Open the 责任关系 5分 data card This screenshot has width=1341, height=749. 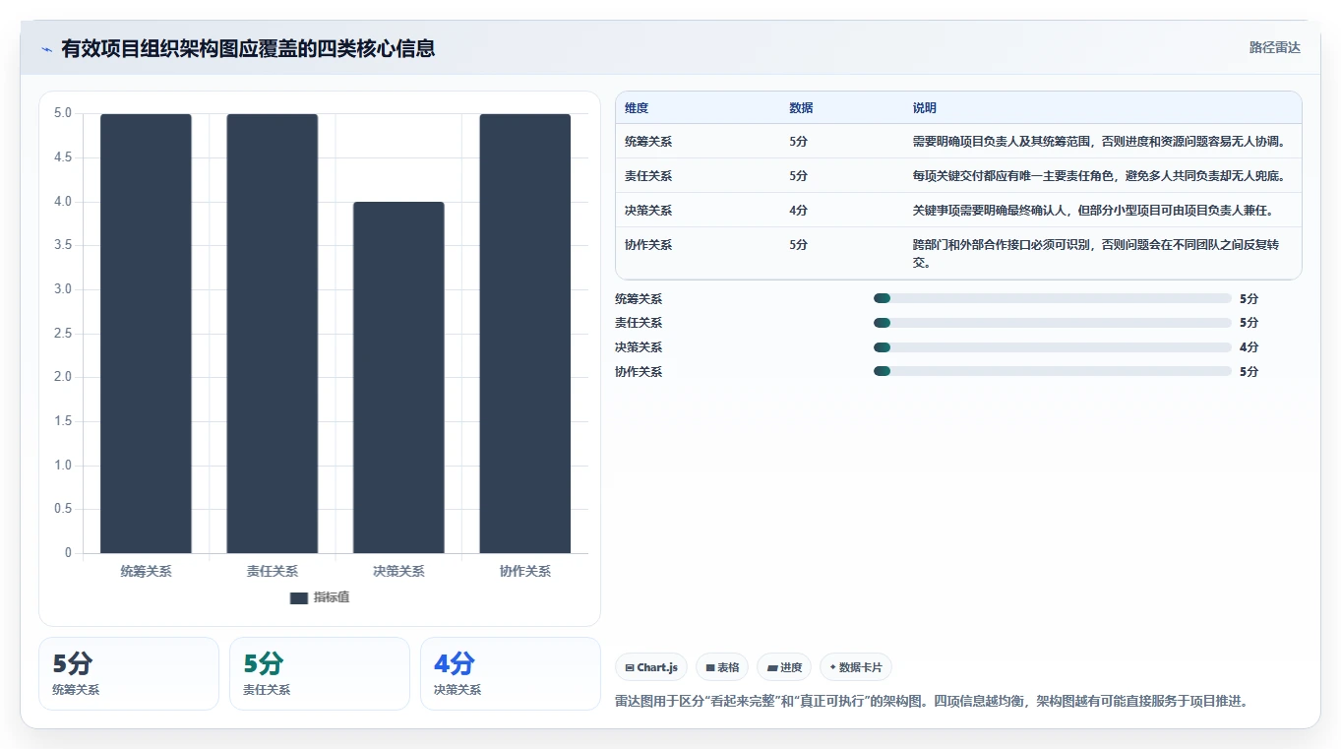click(x=320, y=673)
